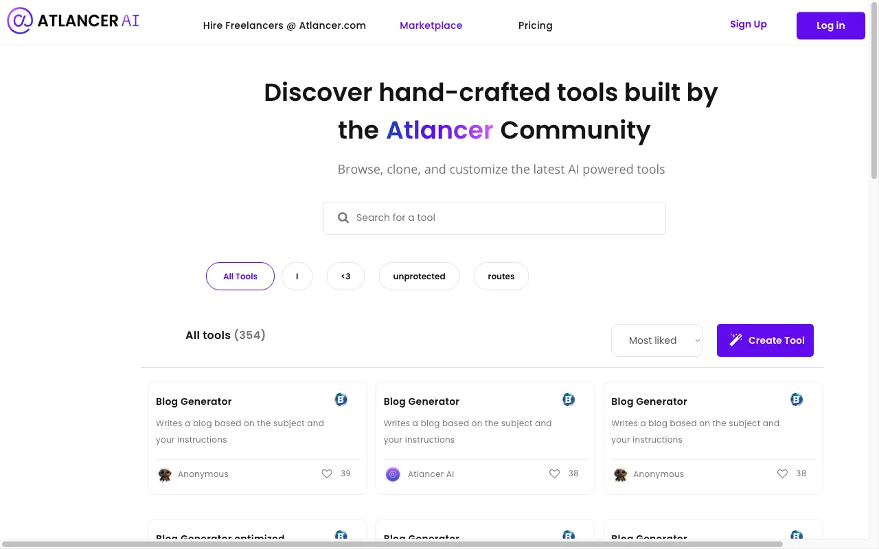Click the B badge on the Anonymous 38-likes card
This screenshot has height=549, width=879.
797,399
